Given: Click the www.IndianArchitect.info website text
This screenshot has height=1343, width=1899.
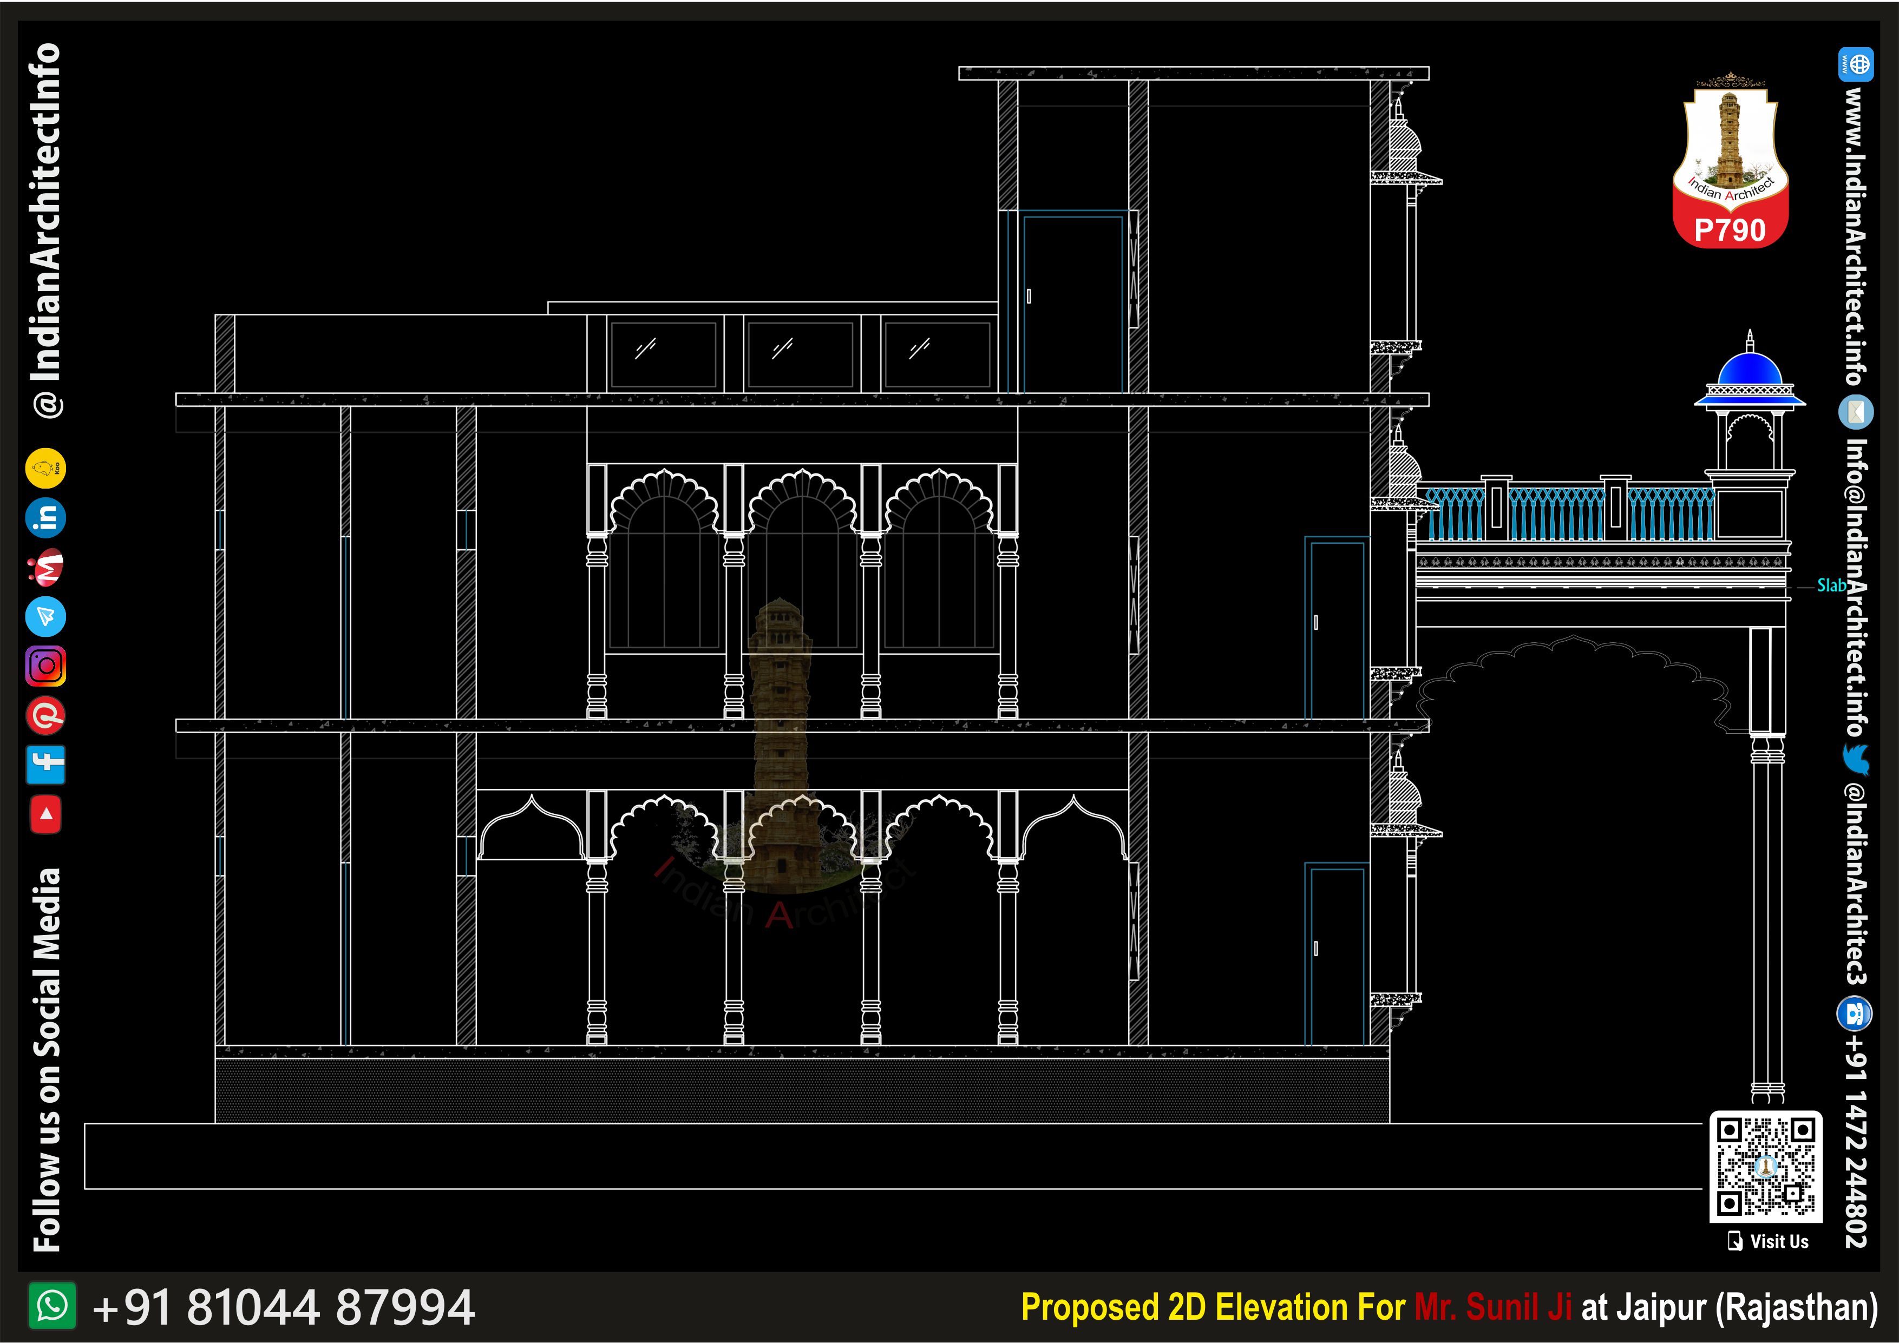Looking at the screenshot, I should (x=1855, y=236).
